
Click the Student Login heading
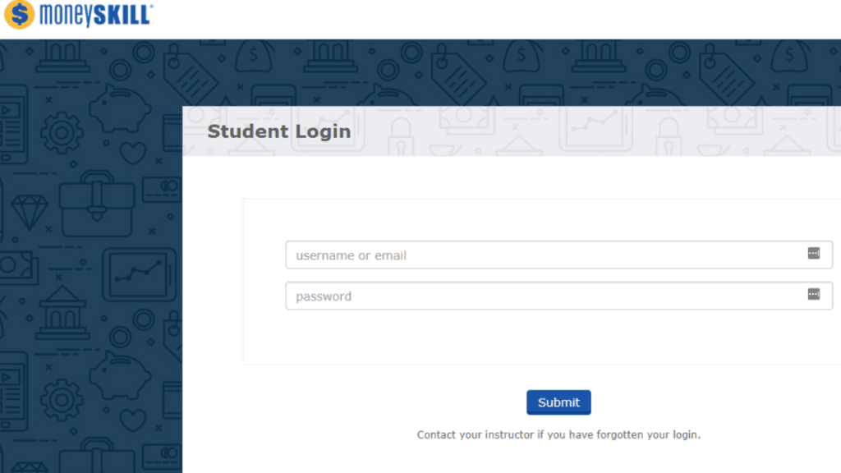click(x=278, y=131)
